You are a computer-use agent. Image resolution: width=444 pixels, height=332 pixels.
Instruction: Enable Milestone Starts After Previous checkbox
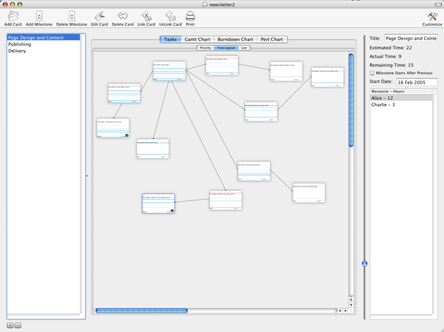pos(372,72)
